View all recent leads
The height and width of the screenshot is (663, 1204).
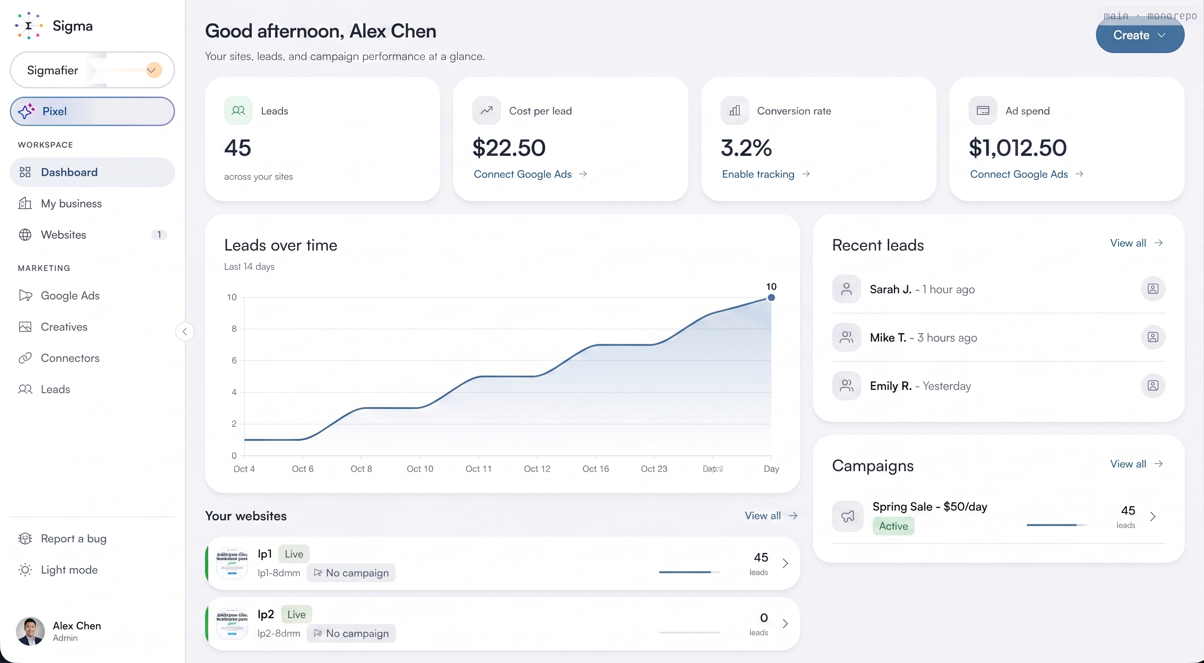1136,243
